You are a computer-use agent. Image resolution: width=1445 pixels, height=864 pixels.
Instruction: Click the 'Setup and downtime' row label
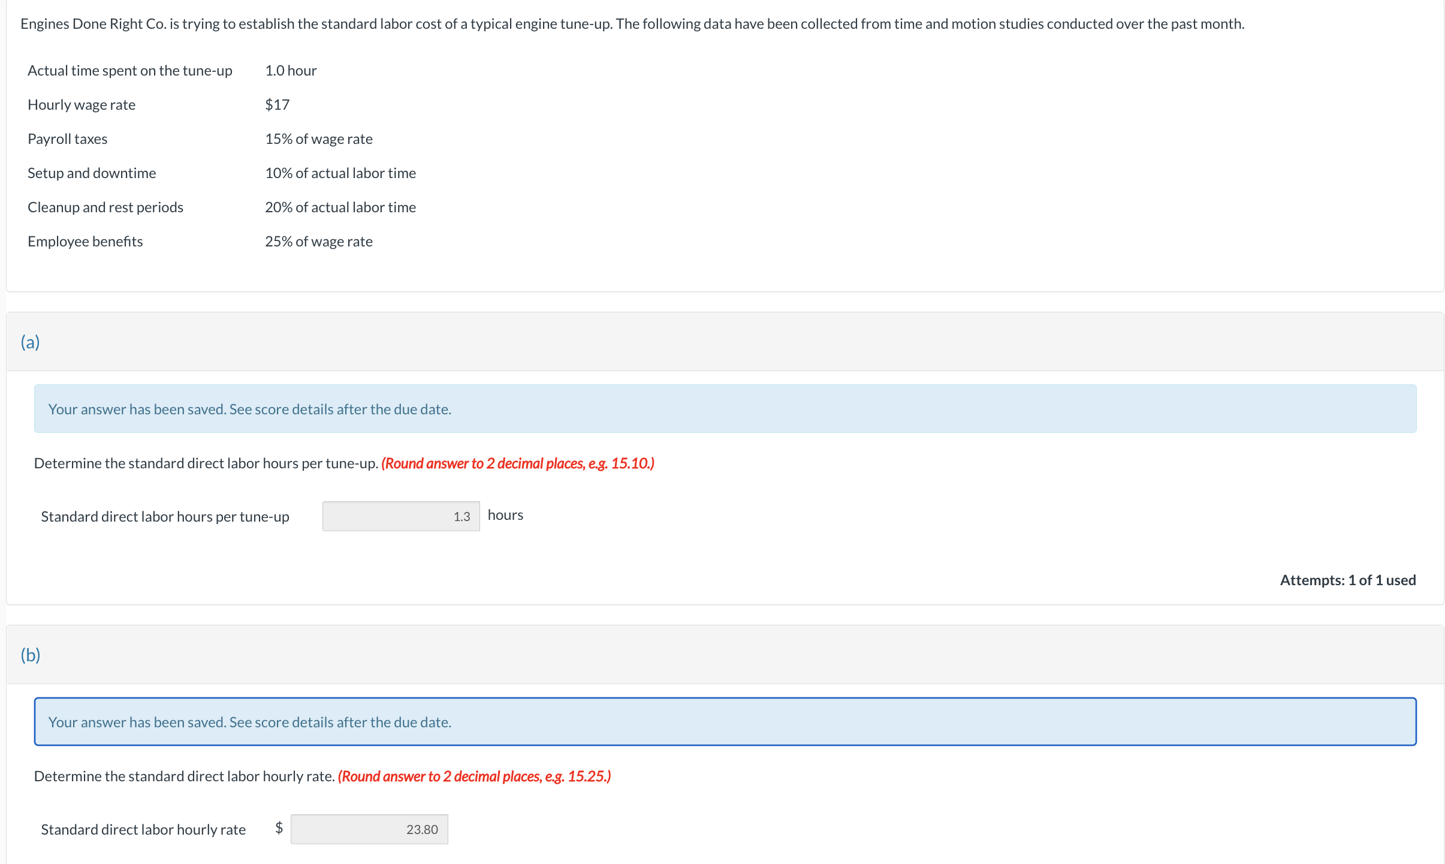point(92,173)
